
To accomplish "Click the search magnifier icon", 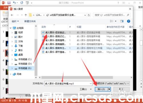I will click(128, 15).
